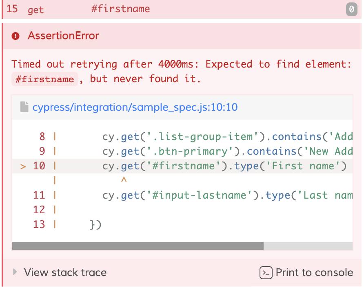Click the AssertionError header title text
The width and height of the screenshot is (364, 289).
pyautogui.click(x=62, y=36)
